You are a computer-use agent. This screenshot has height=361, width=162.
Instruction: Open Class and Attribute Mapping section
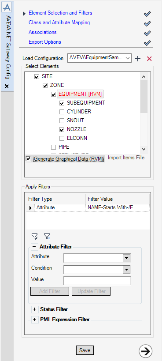click(59, 23)
